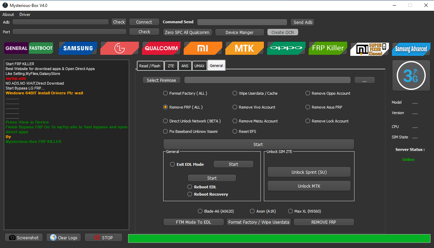Open the About menu
The height and width of the screenshot is (248, 434).
[x=8, y=14]
